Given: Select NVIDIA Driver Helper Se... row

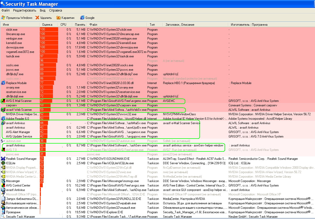Looking at the screenshot, I should tap(157, 114).
